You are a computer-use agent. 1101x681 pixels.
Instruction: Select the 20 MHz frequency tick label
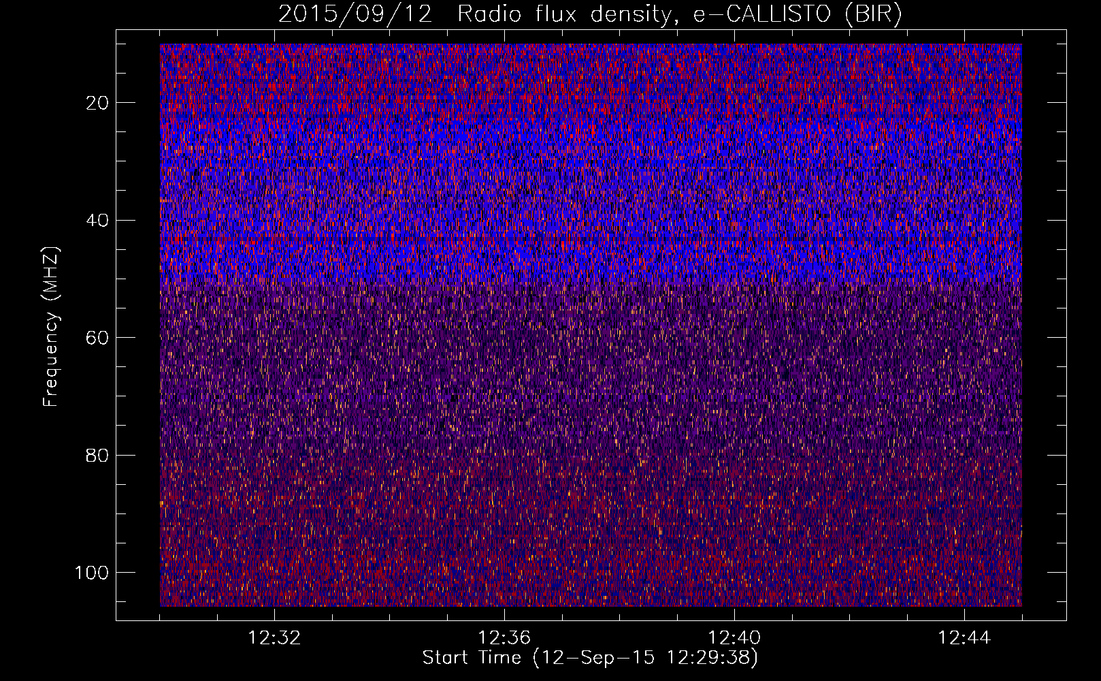[98, 103]
